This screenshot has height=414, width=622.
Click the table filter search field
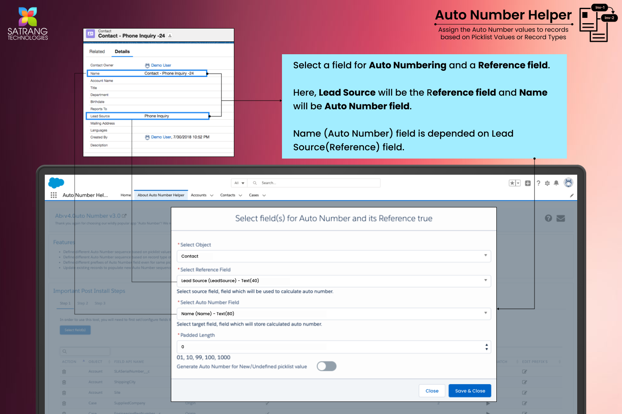(85, 351)
